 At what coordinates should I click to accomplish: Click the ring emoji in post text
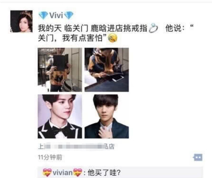153,28
